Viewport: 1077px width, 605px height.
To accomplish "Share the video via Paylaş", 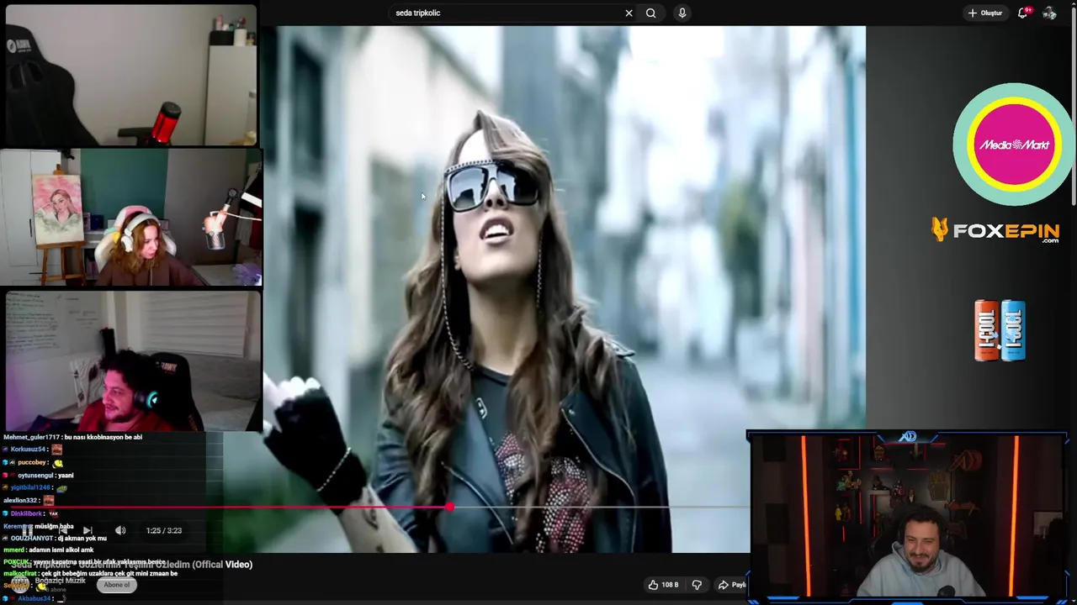I will (731, 585).
